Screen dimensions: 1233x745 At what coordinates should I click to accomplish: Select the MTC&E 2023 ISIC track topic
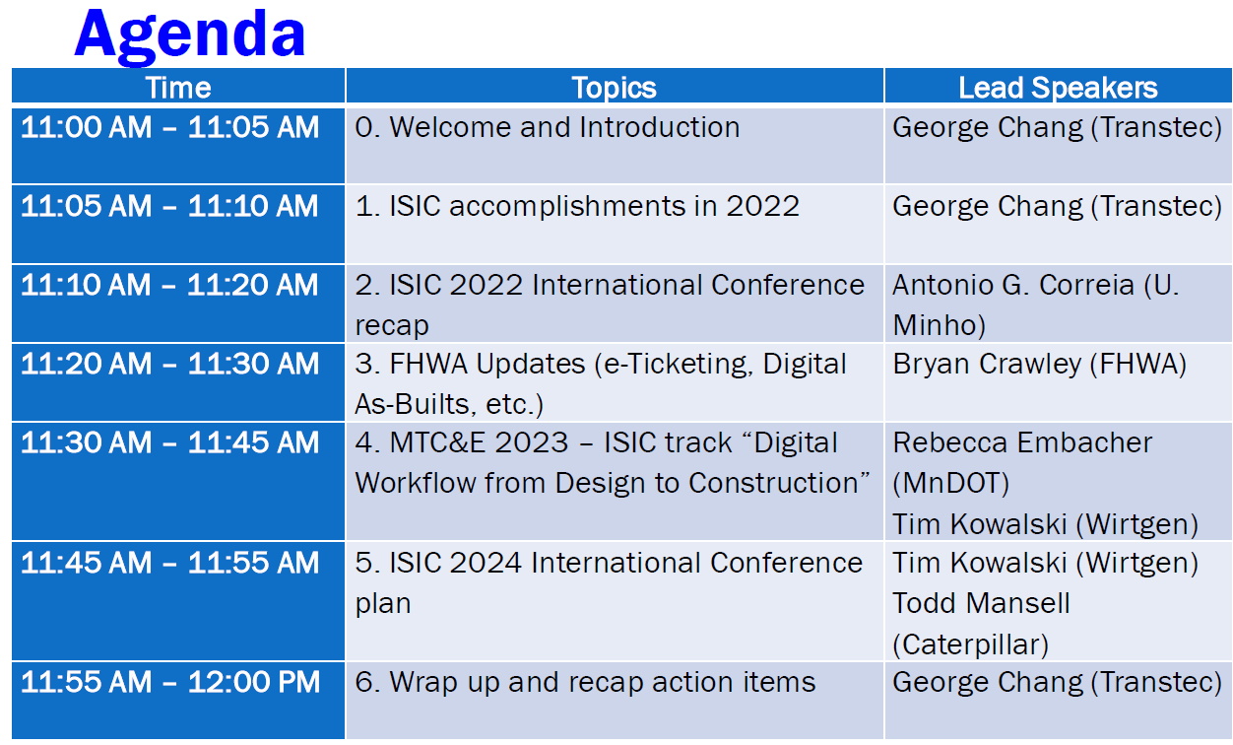tap(615, 481)
